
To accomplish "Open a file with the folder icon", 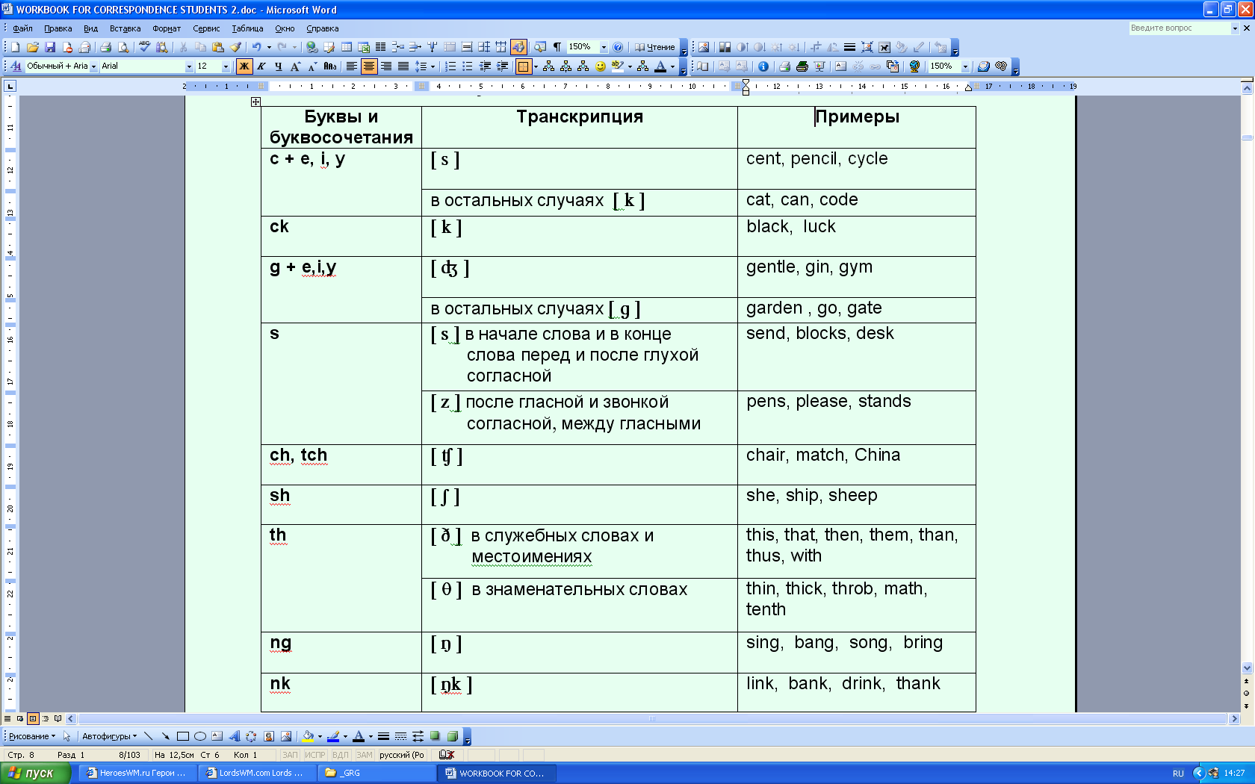I will point(32,47).
